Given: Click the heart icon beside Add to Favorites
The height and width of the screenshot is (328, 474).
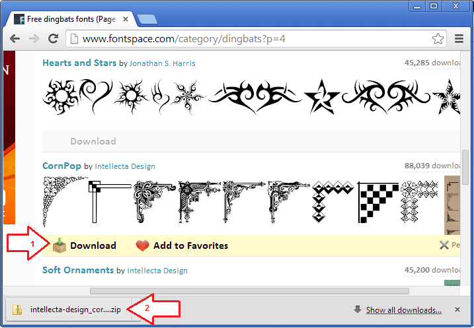Looking at the screenshot, I should coord(142,246).
